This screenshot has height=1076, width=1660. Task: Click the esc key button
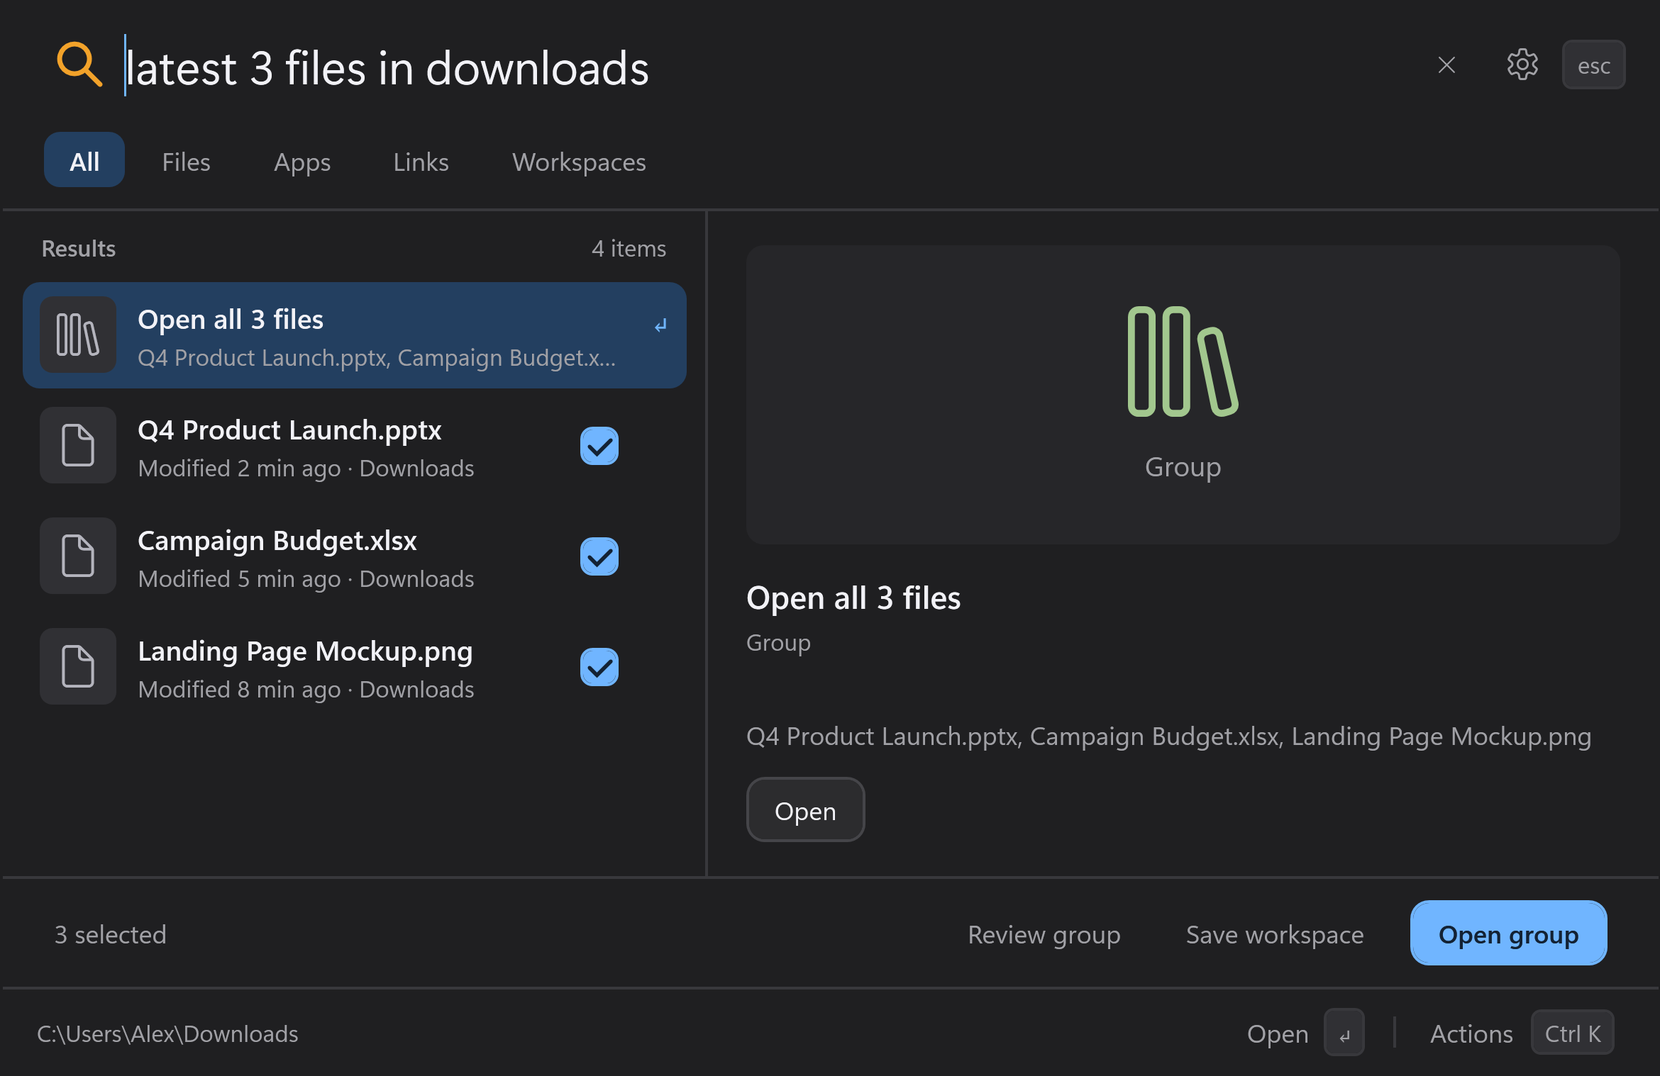(x=1593, y=65)
